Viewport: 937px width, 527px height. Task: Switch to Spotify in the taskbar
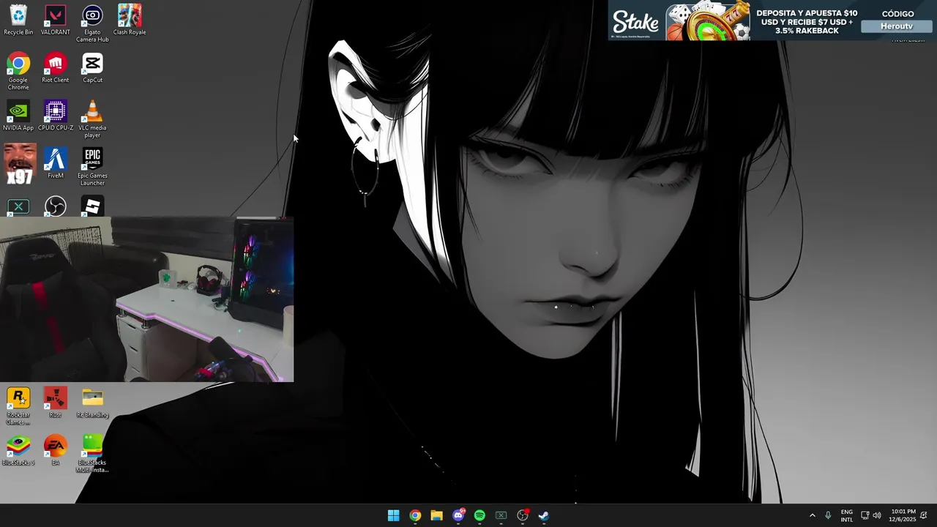pyautogui.click(x=479, y=515)
